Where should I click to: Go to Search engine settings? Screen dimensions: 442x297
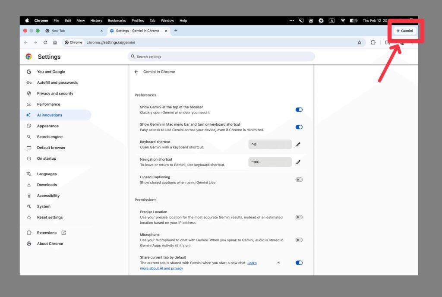tap(56, 137)
